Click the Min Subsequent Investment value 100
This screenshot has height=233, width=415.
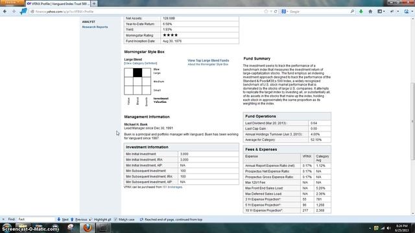pyautogui.click(x=183, y=171)
